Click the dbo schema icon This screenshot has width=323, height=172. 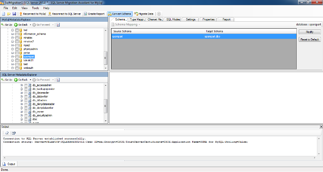pos(29,119)
